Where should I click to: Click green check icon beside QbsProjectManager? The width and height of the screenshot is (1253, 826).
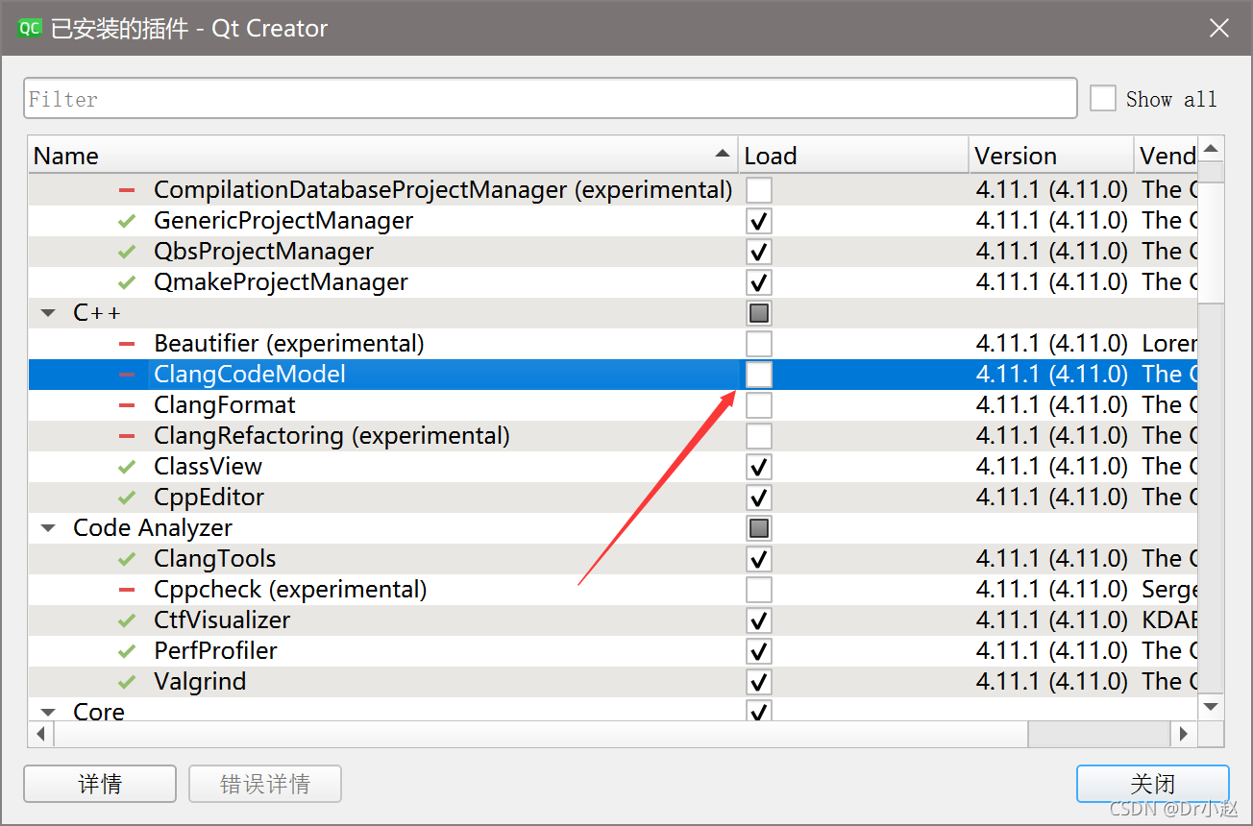pos(127,252)
